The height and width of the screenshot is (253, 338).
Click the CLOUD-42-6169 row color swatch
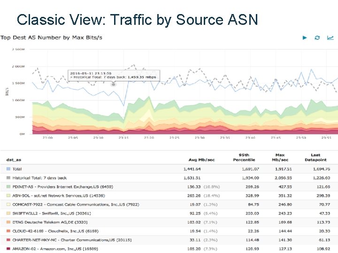pos(8,231)
